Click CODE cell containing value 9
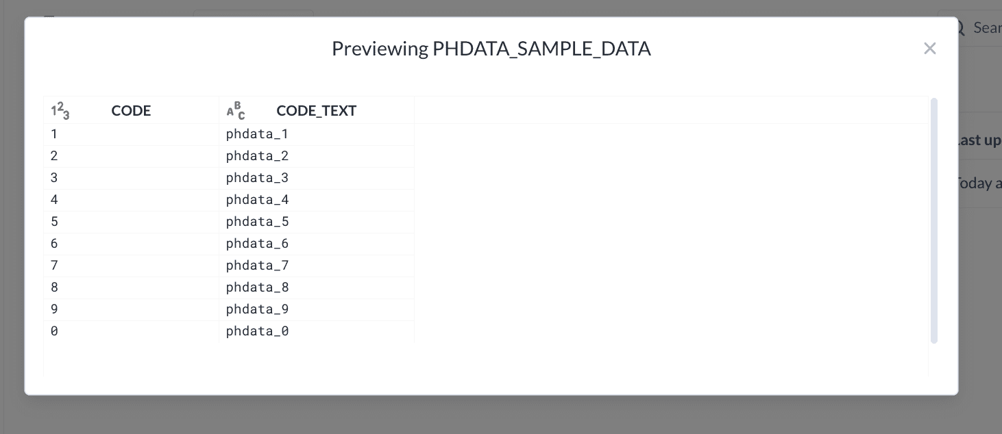 (x=55, y=309)
